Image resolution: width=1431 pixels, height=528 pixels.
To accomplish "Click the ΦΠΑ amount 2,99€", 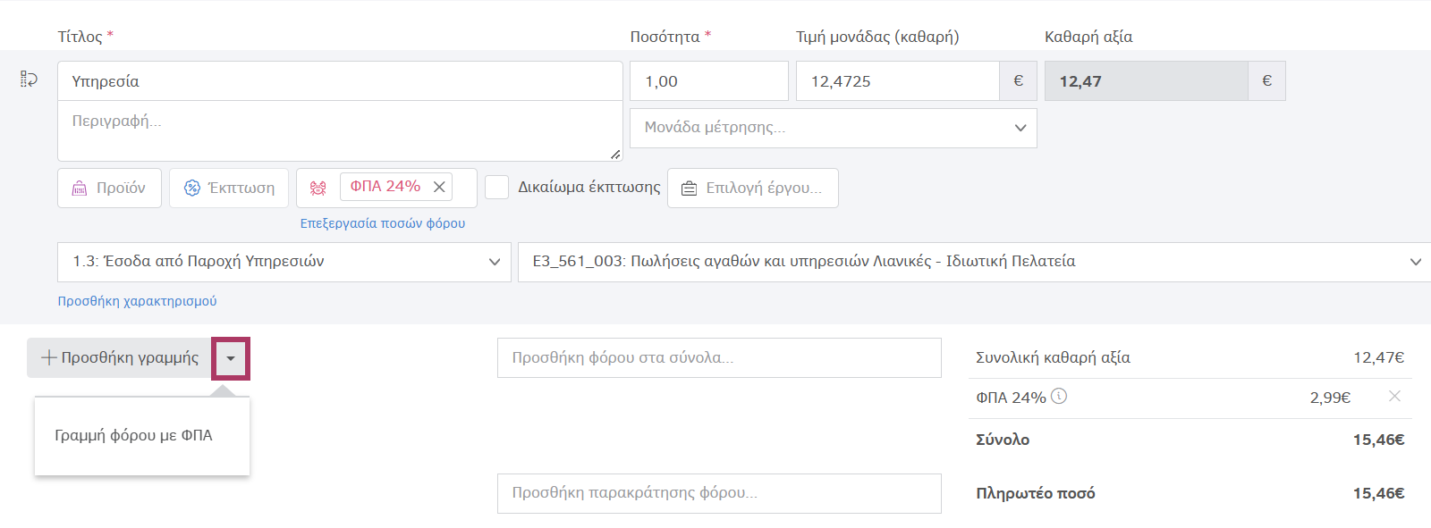I will tap(1330, 398).
